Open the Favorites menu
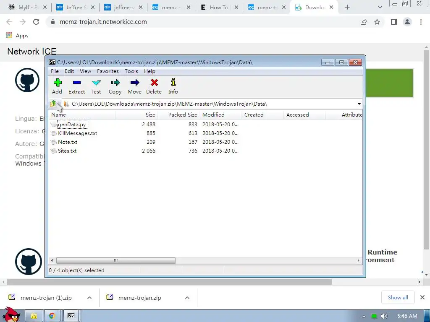 tap(108, 71)
